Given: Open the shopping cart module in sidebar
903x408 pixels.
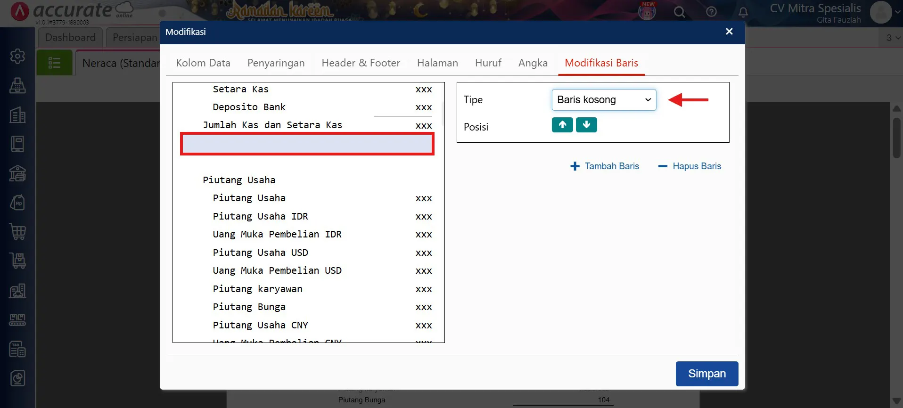Looking at the screenshot, I should [17, 232].
